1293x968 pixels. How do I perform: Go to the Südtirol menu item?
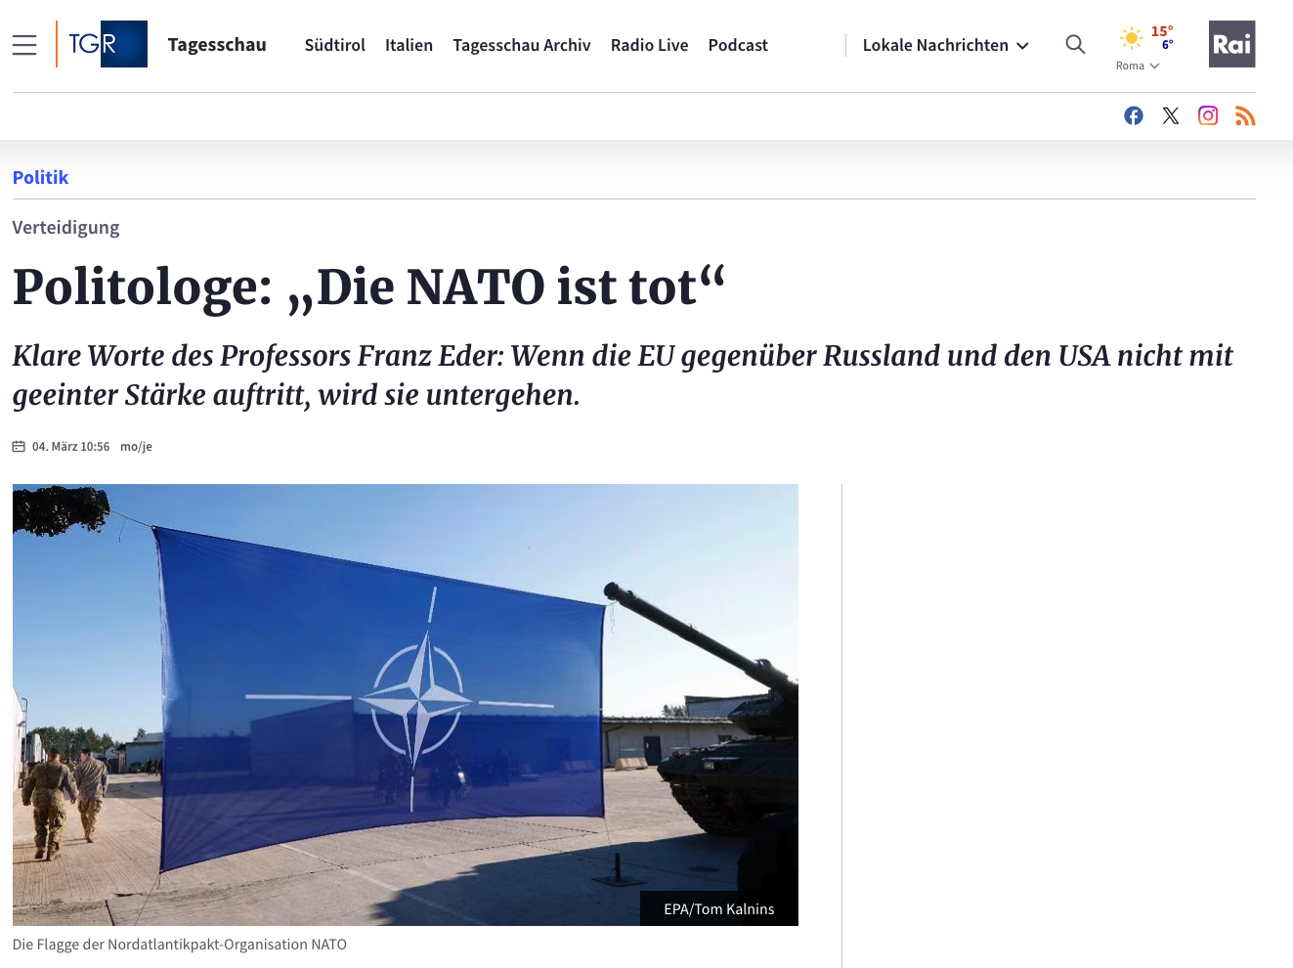pos(335,45)
